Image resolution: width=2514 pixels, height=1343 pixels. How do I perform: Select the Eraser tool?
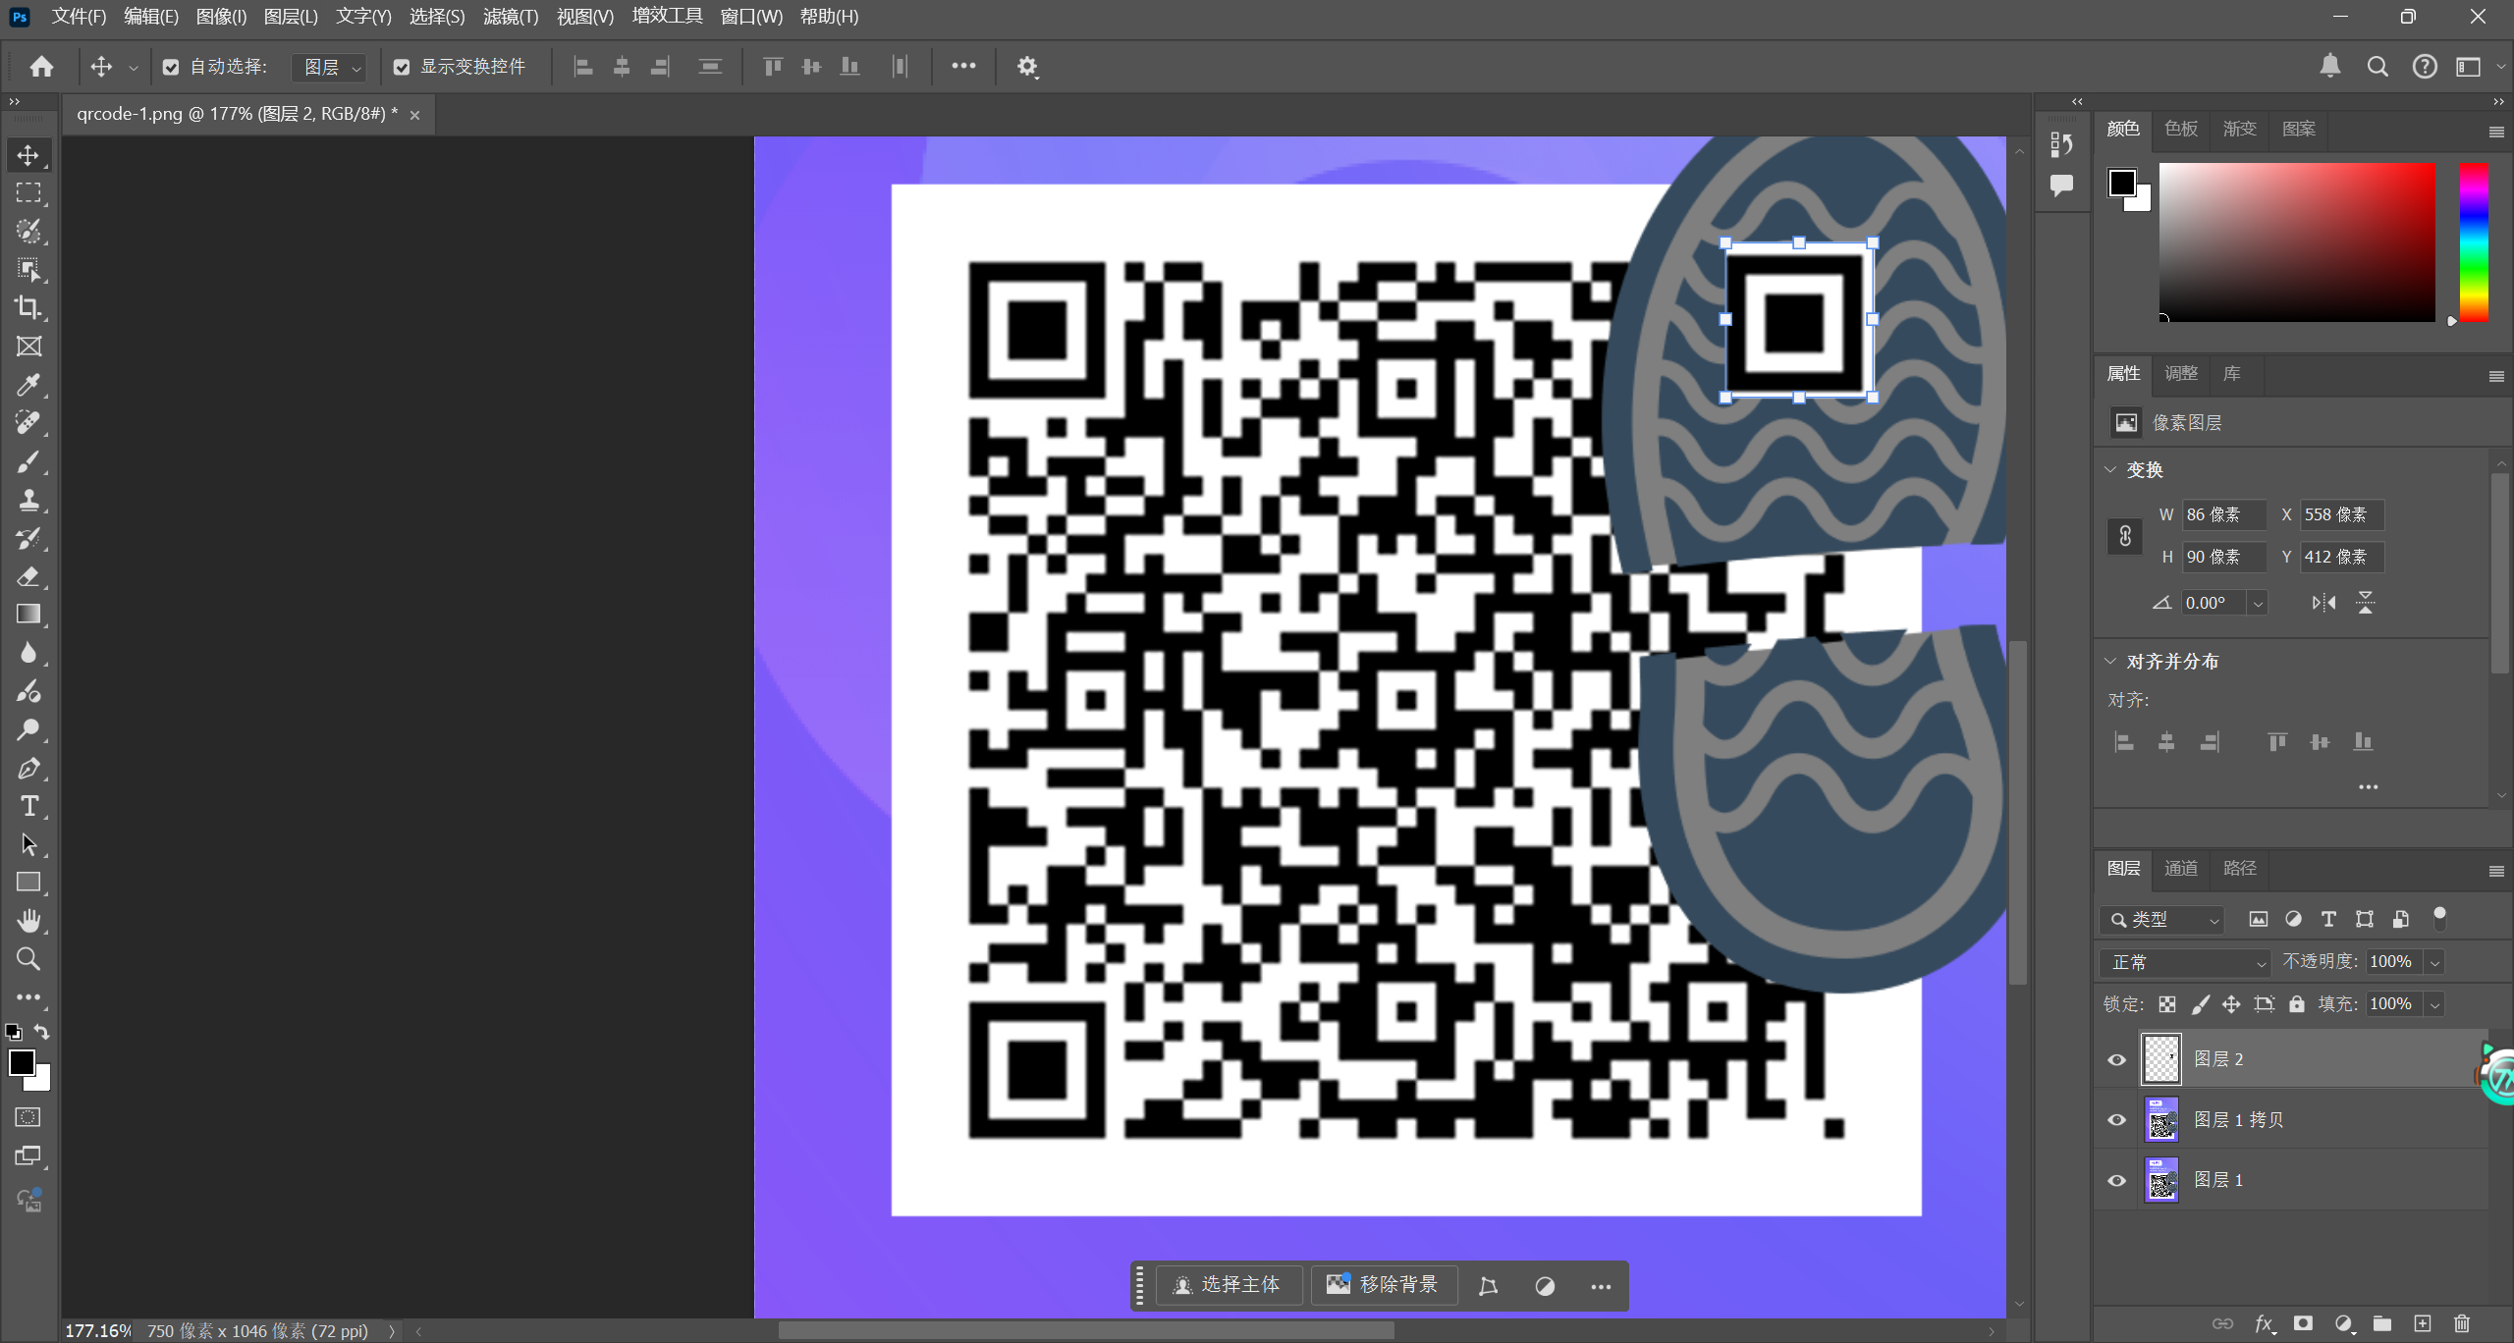28,576
